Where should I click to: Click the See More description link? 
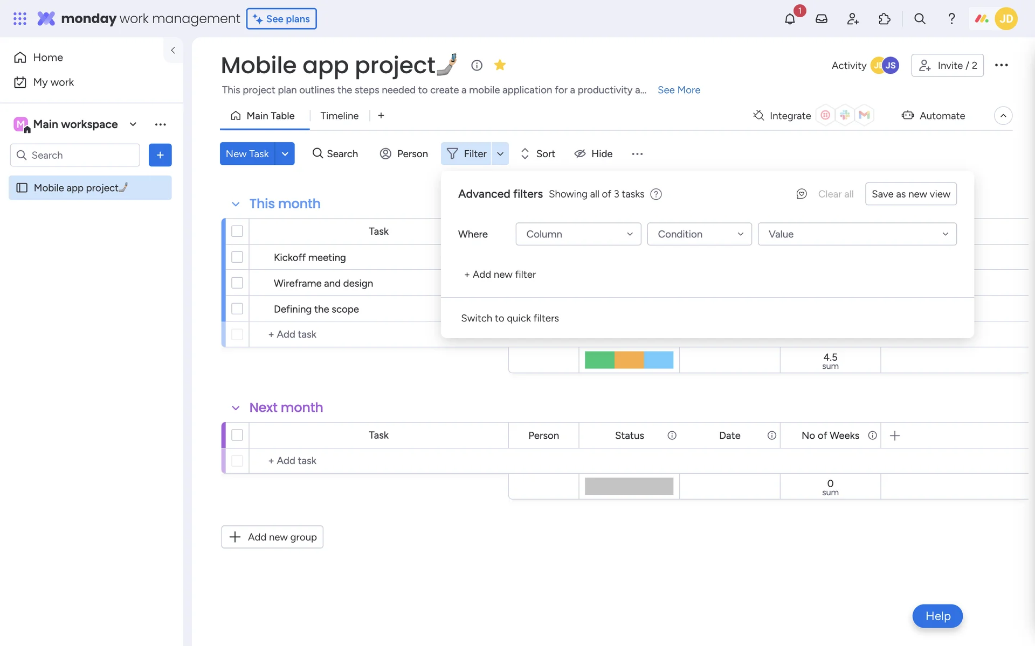[679, 90]
